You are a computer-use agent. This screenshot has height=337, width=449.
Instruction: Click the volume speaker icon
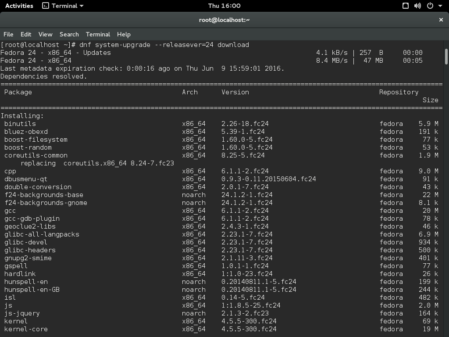tap(417, 6)
